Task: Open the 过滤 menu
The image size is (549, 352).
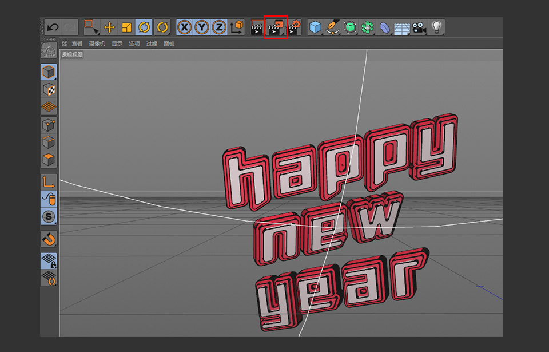Action: (152, 43)
